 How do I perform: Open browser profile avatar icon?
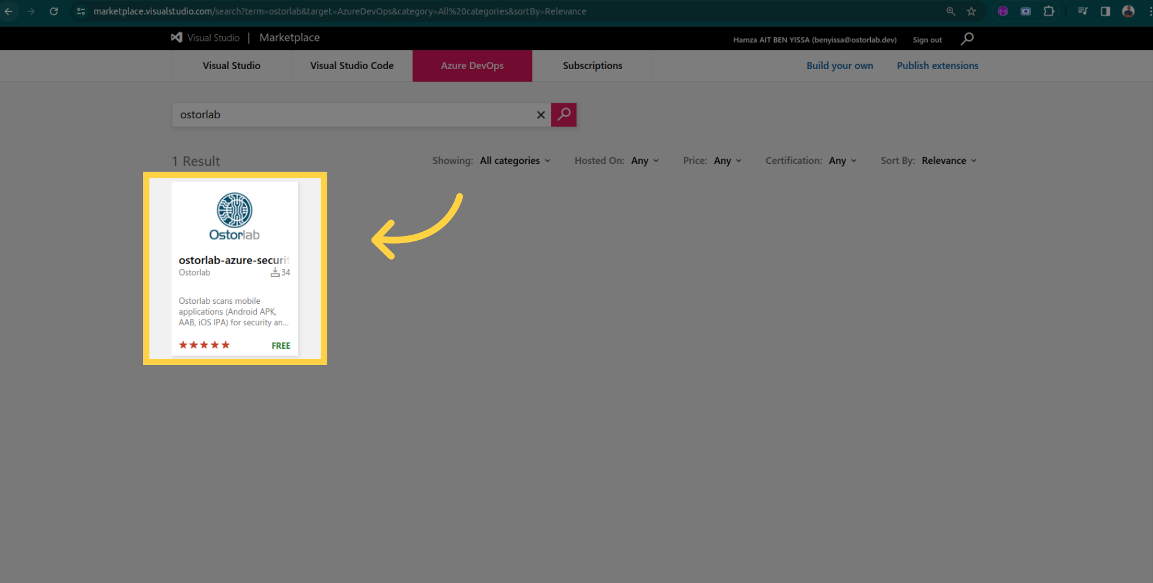click(1128, 11)
